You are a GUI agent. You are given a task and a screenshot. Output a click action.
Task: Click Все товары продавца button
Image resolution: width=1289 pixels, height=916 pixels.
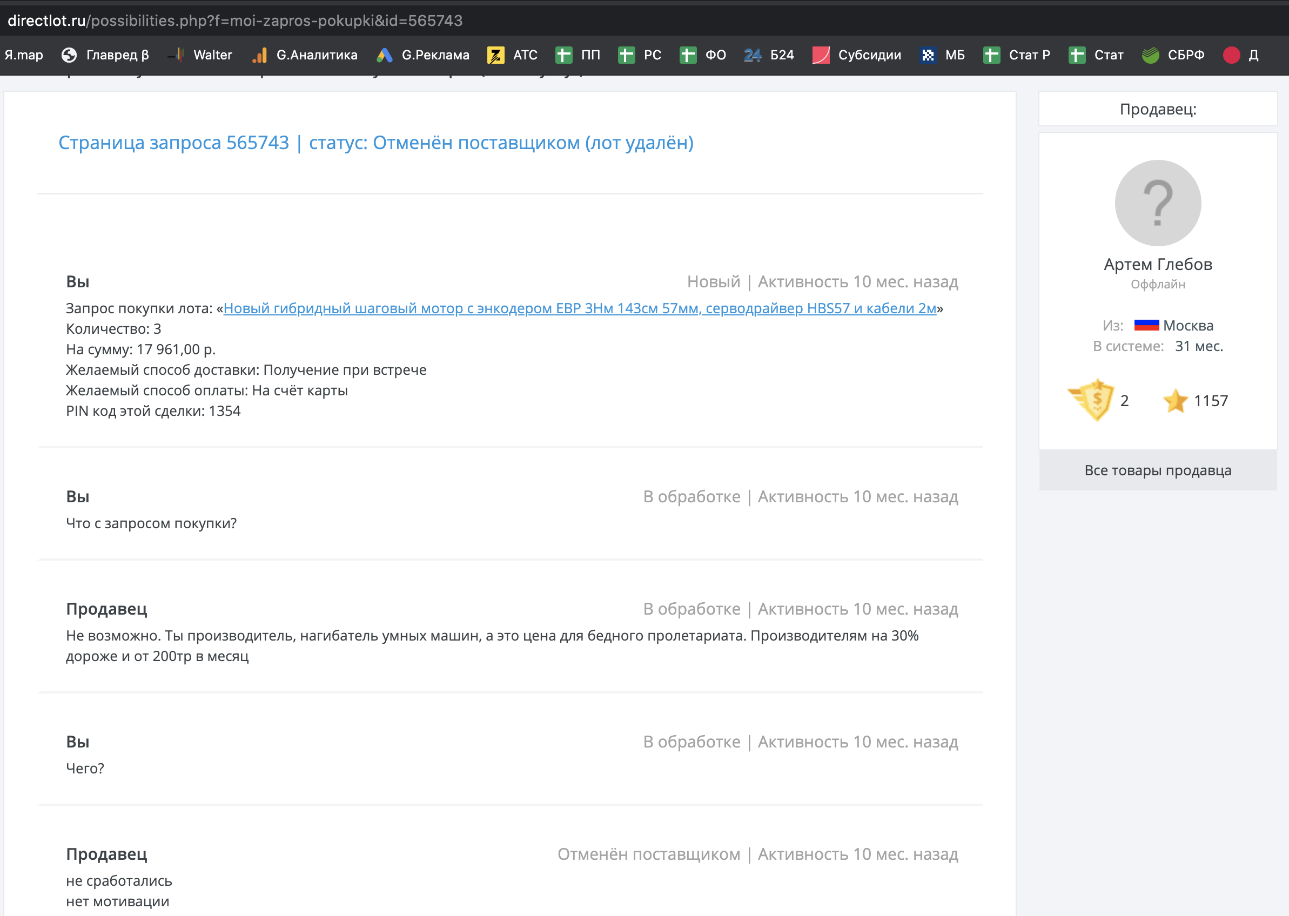pyautogui.click(x=1158, y=470)
